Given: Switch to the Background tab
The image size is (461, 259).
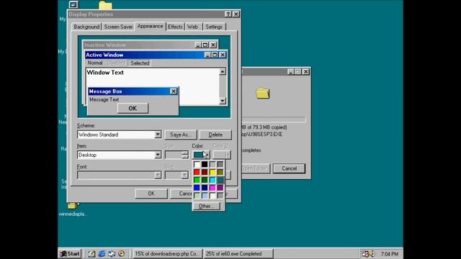Looking at the screenshot, I should pos(86,27).
